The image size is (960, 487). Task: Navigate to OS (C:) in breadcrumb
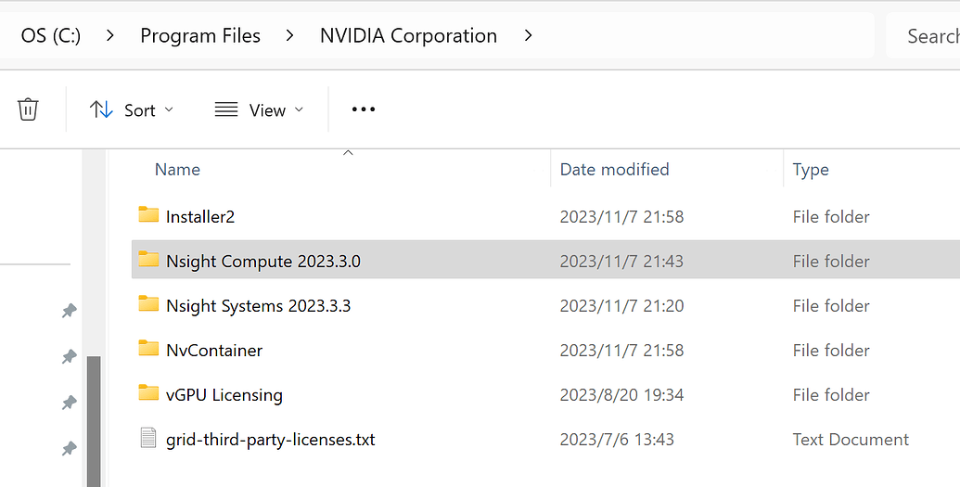51,36
